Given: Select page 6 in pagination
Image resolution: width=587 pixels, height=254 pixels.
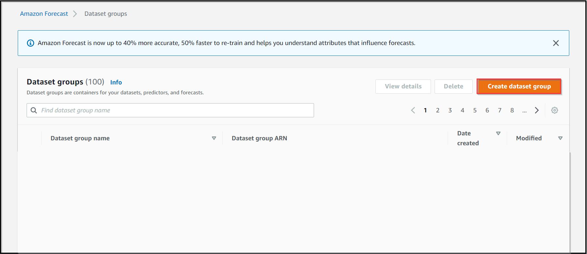Looking at the screenshot, I should pos(487,110).
